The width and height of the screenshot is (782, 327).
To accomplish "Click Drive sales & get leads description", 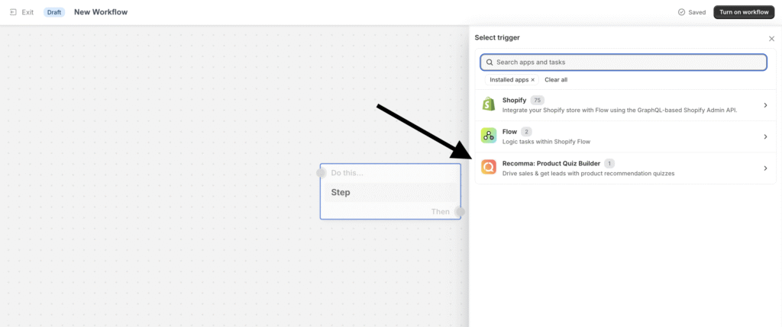I will pyautogui.click(x=588, y=173).
